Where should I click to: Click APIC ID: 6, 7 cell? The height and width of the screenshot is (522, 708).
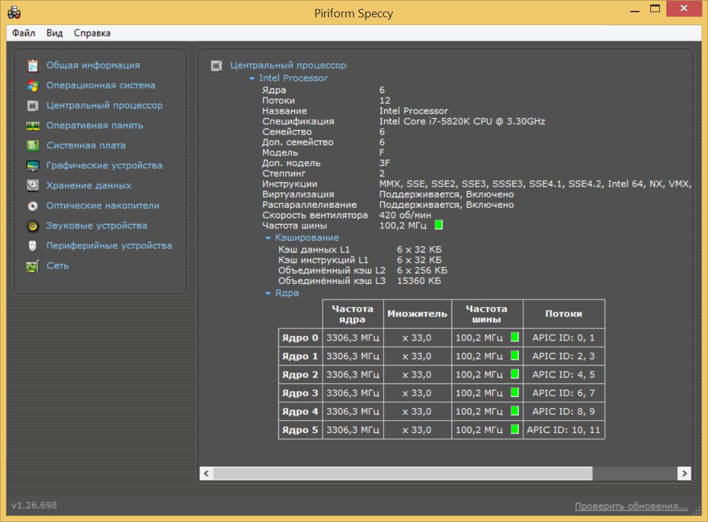pos(564,393)
